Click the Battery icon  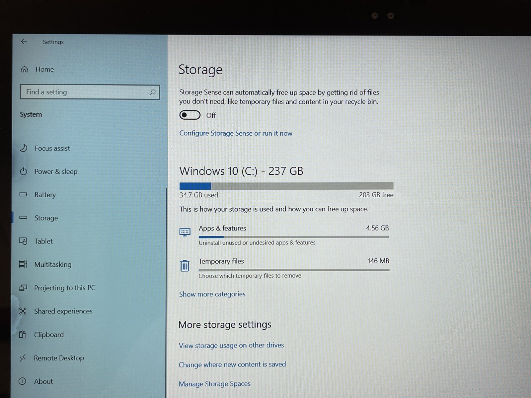[x=23, y=194]
